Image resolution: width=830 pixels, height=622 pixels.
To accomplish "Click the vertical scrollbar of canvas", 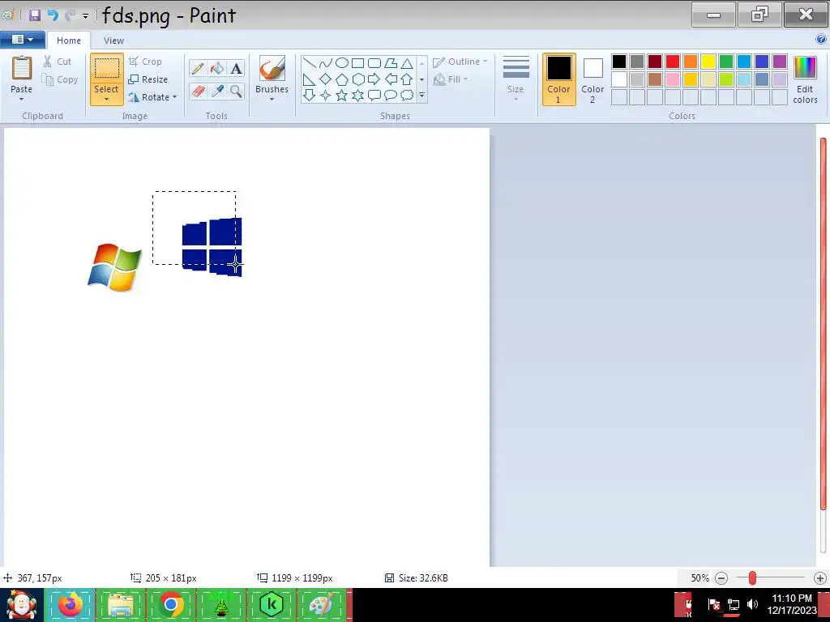I will 824,324.
